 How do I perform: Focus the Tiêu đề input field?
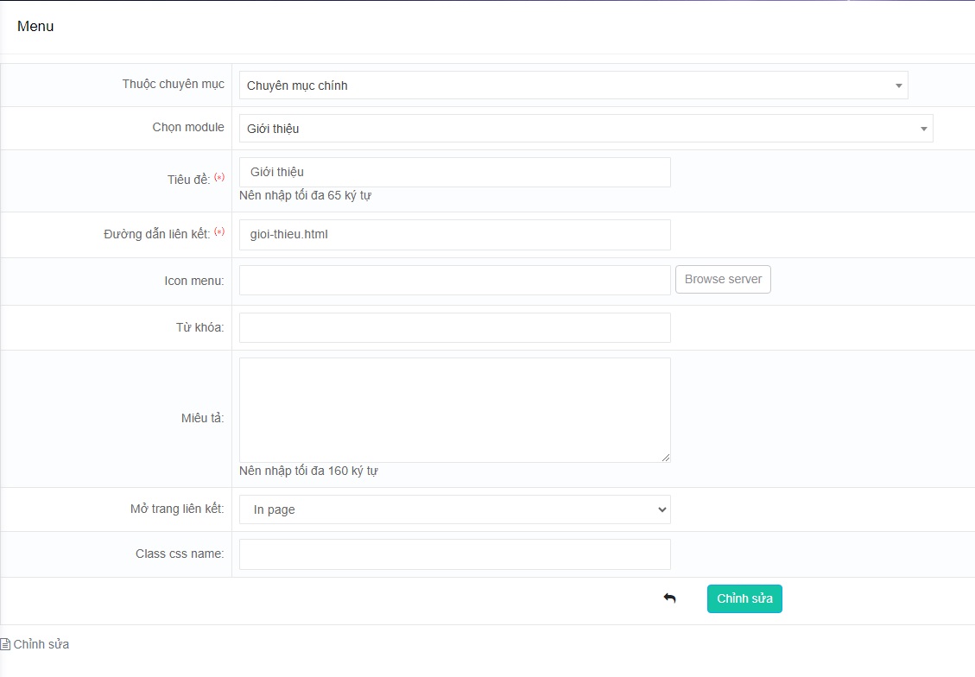(x=454, y=172)
